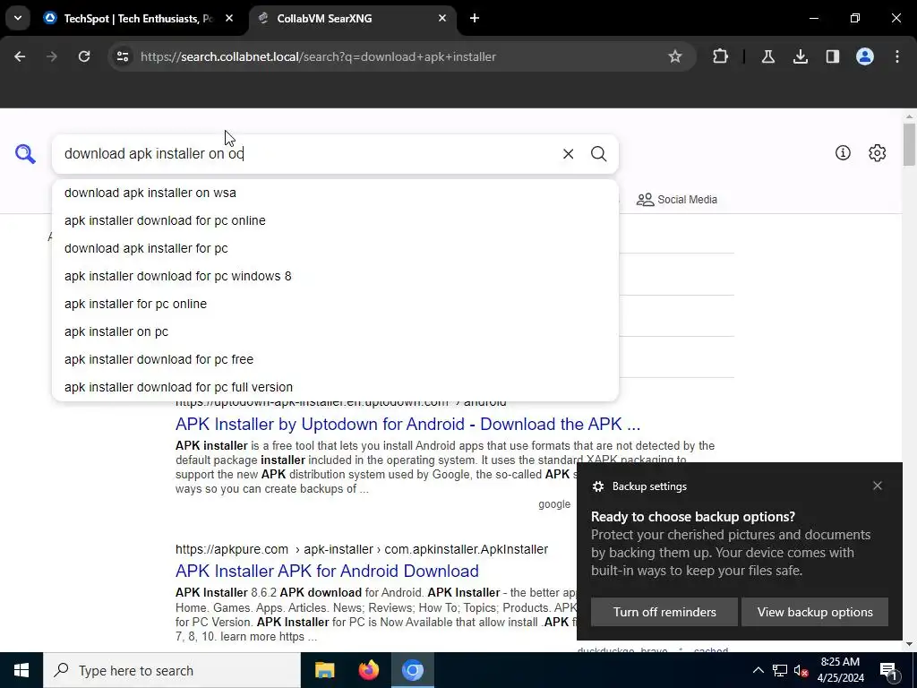The height and width of the screenshot is (688, 917).
Task: Grab the page vertical scrollbar thumb
Action: [909, 144]
